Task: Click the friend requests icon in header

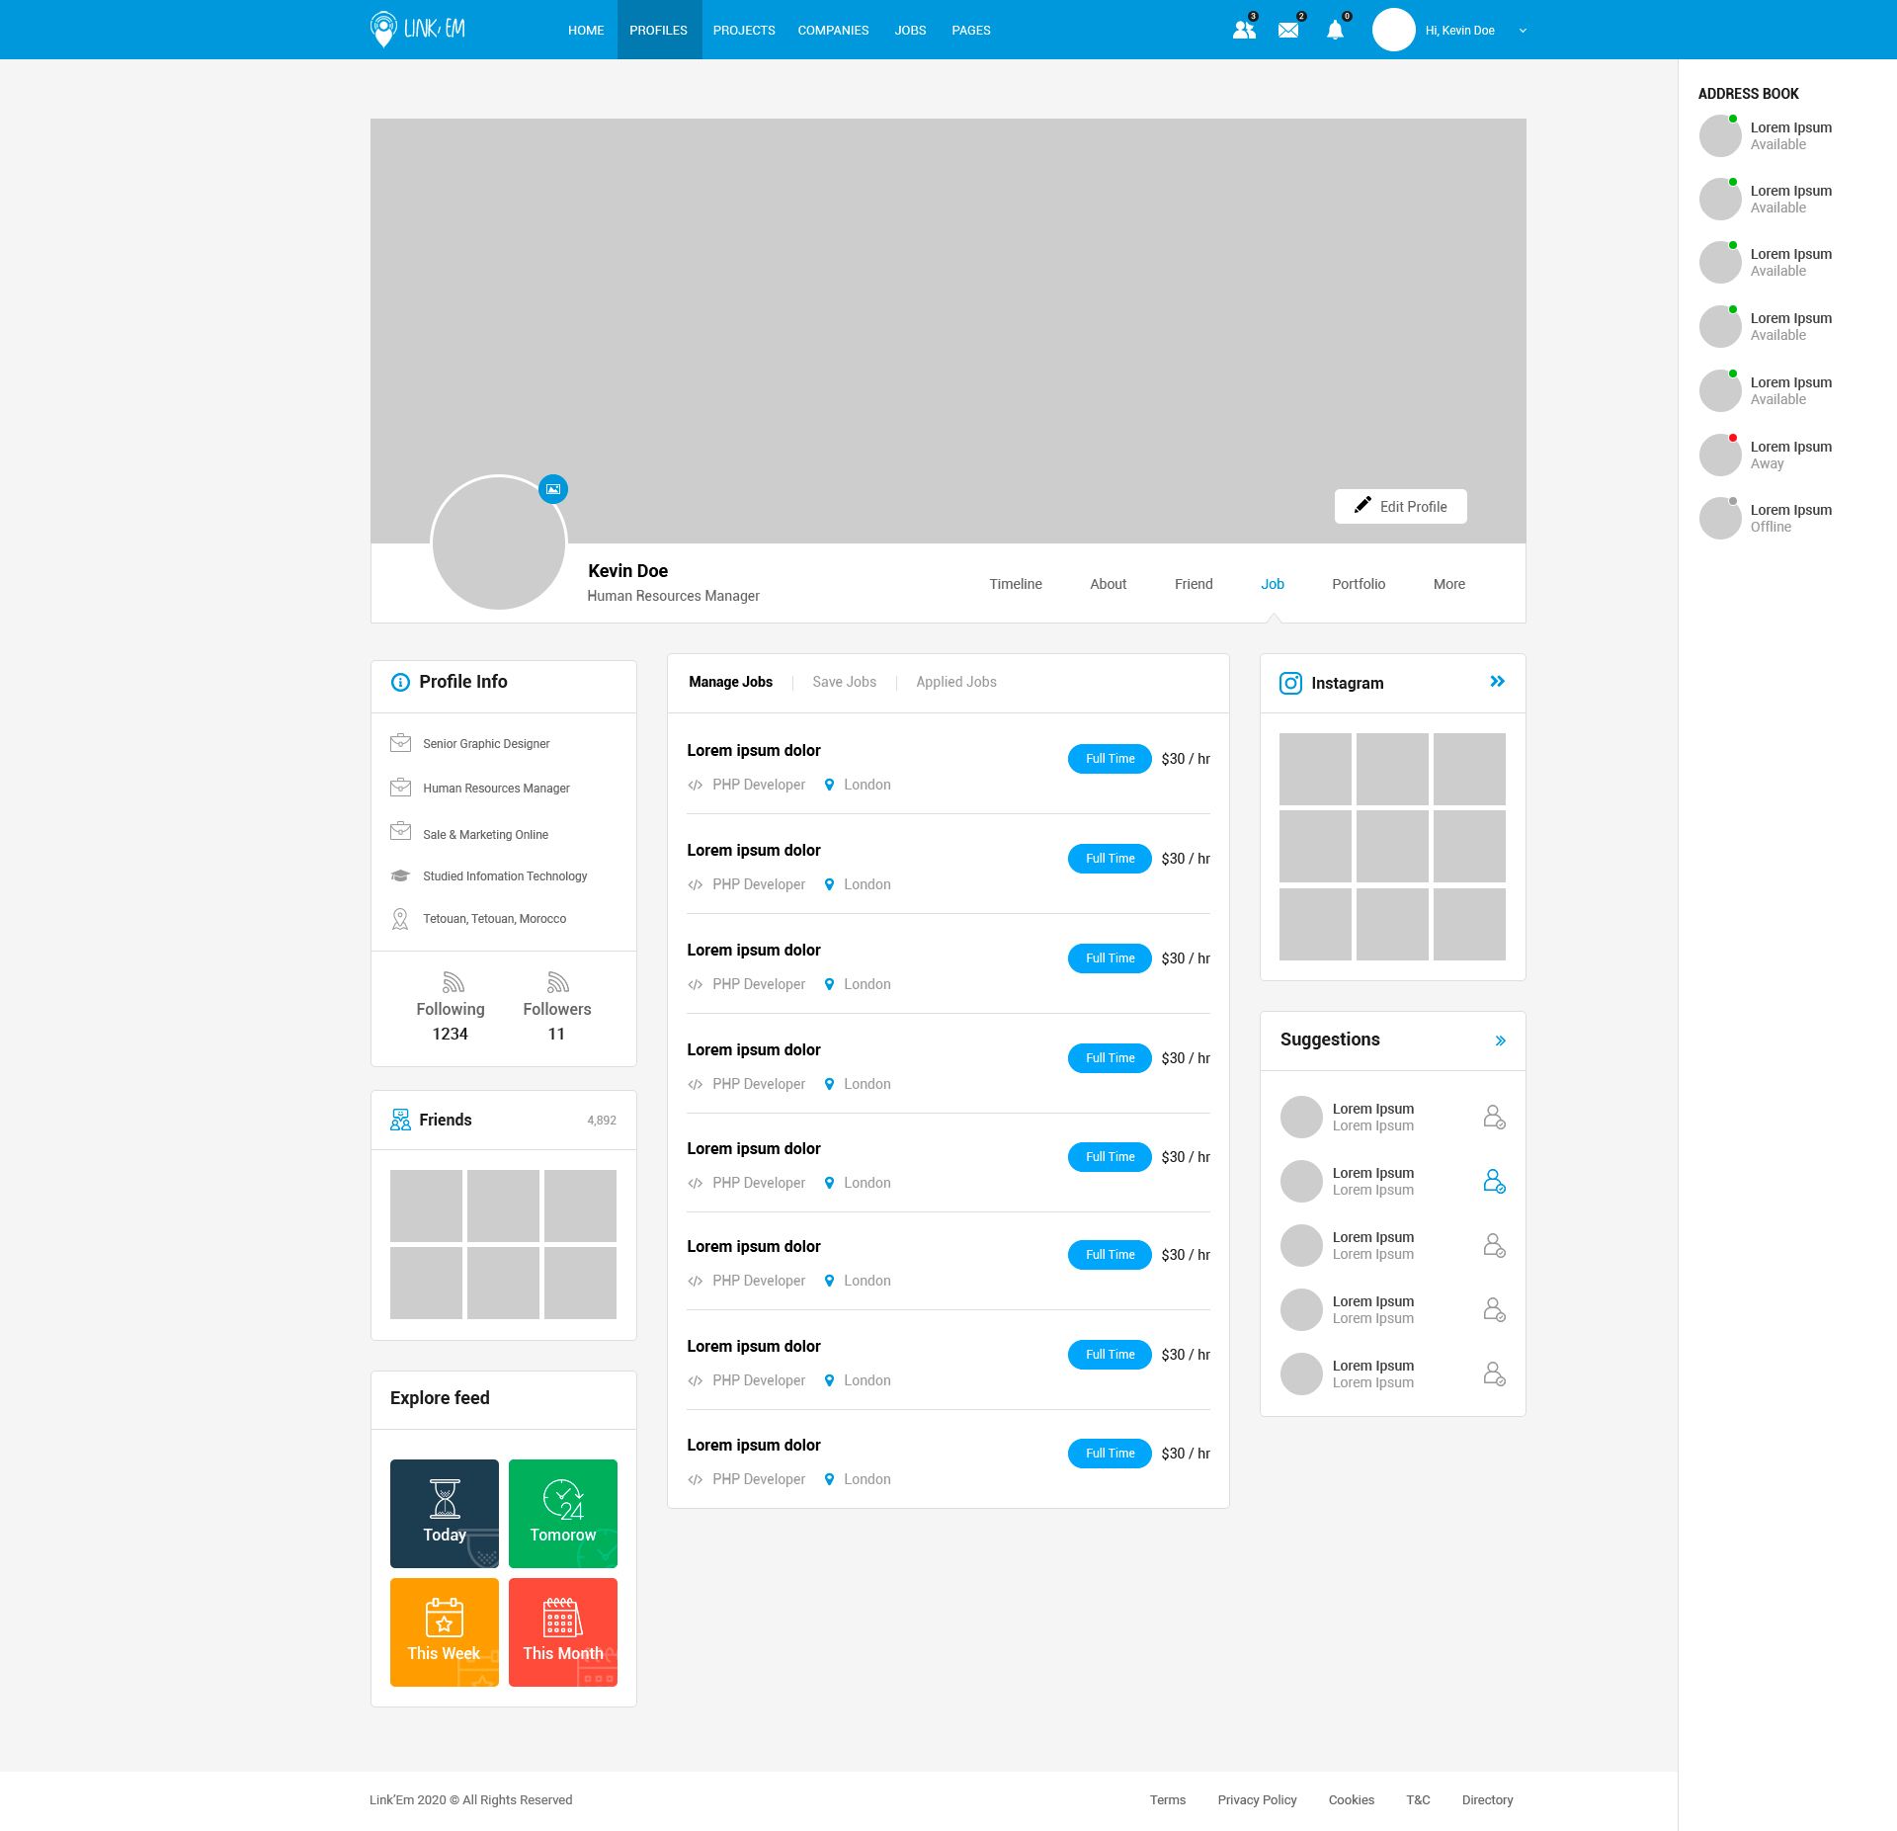Action: (1244, 31)
